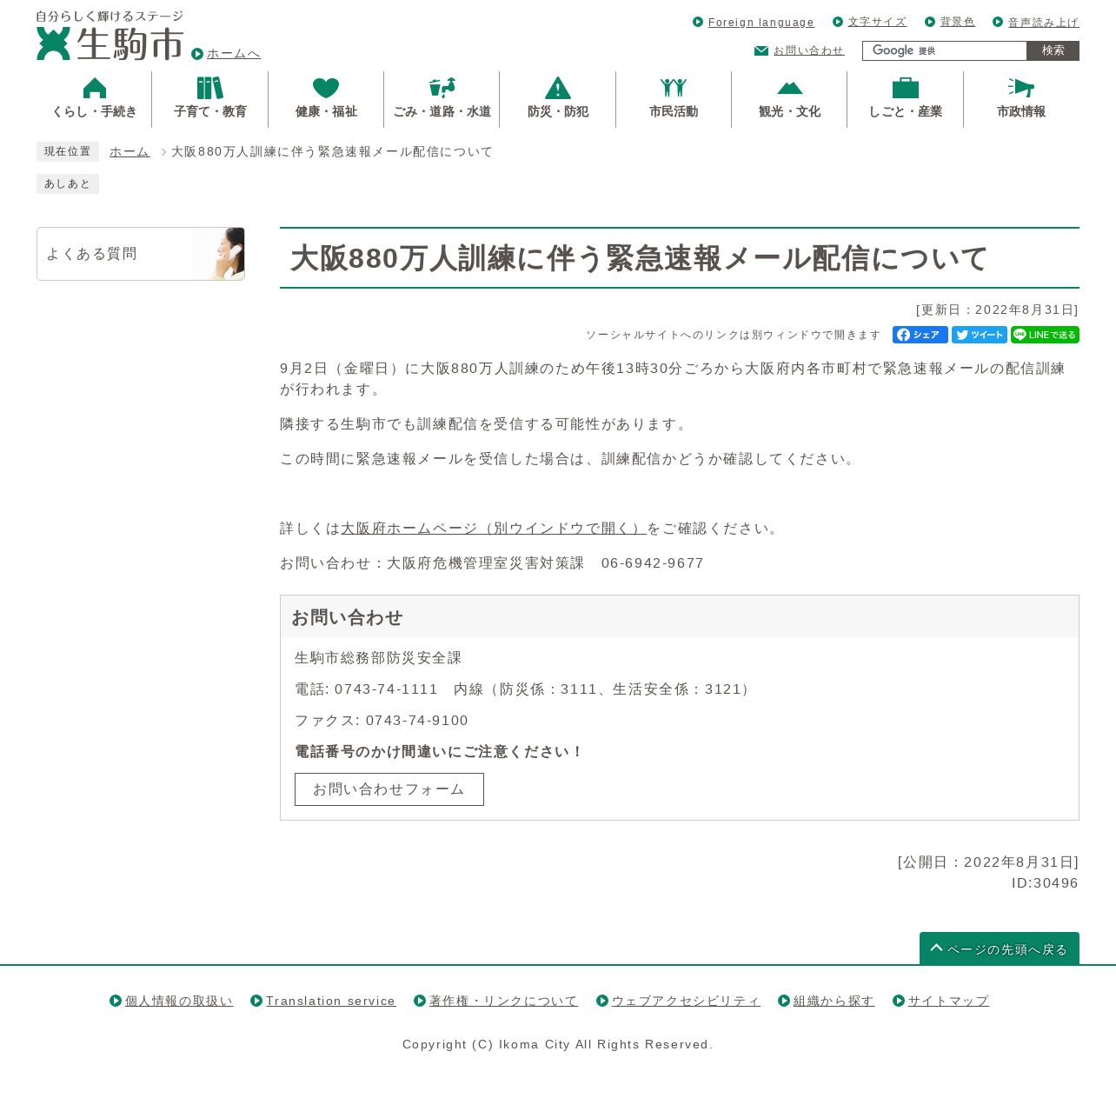Activate 音声読み上げ voice reading
This screenshot has height=1098, width=1116.
point(1043,23)
